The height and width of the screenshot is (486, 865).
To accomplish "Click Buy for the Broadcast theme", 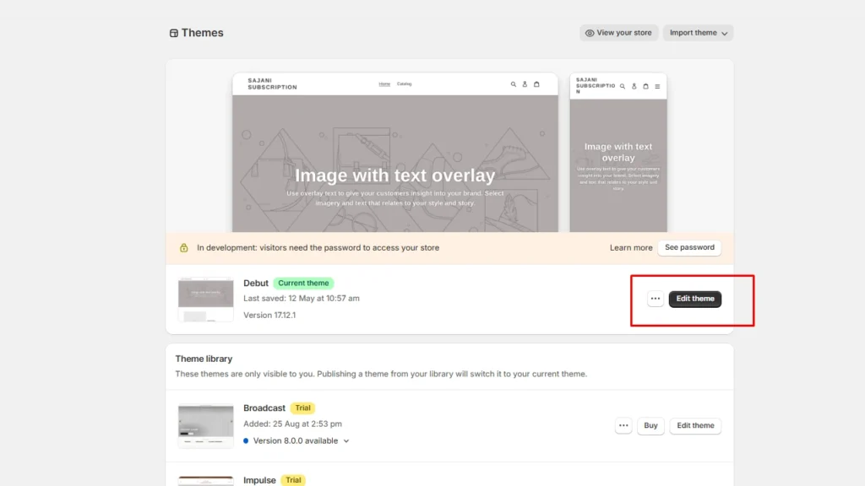I will (x=650, y=425).
